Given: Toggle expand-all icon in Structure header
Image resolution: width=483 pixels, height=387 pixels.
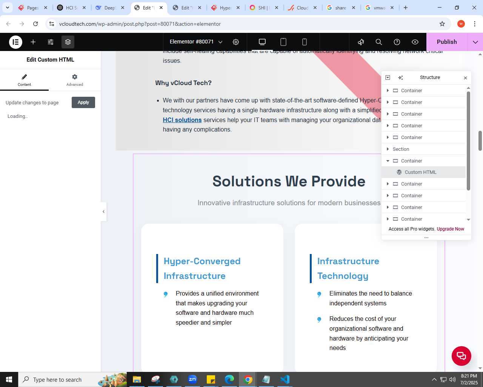Looking at the screenshot, I should (388, 77).
